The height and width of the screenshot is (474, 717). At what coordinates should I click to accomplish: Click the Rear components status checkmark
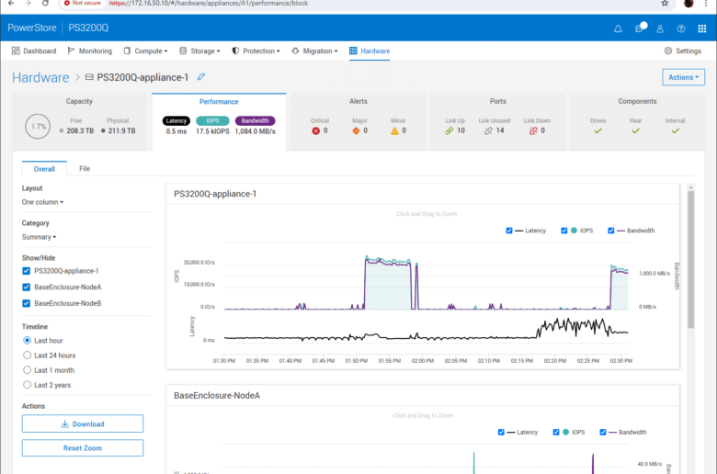(x=635, y=131)
